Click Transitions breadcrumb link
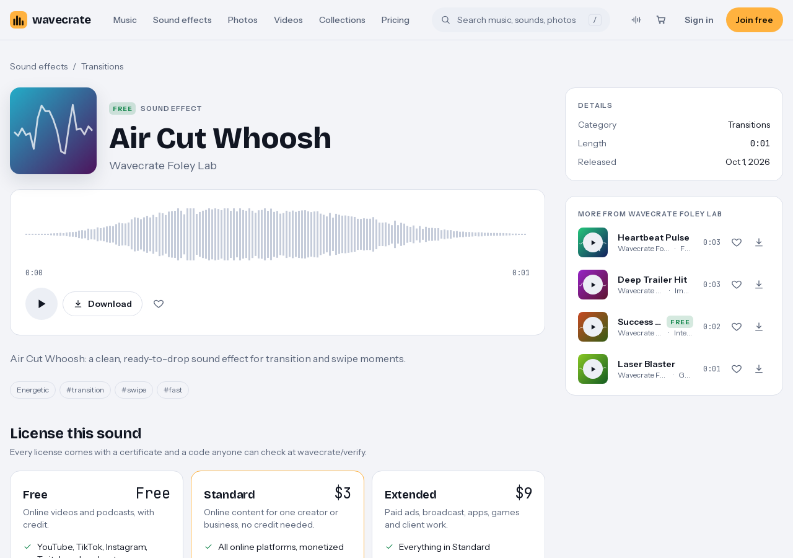 (x=102, y=66)
